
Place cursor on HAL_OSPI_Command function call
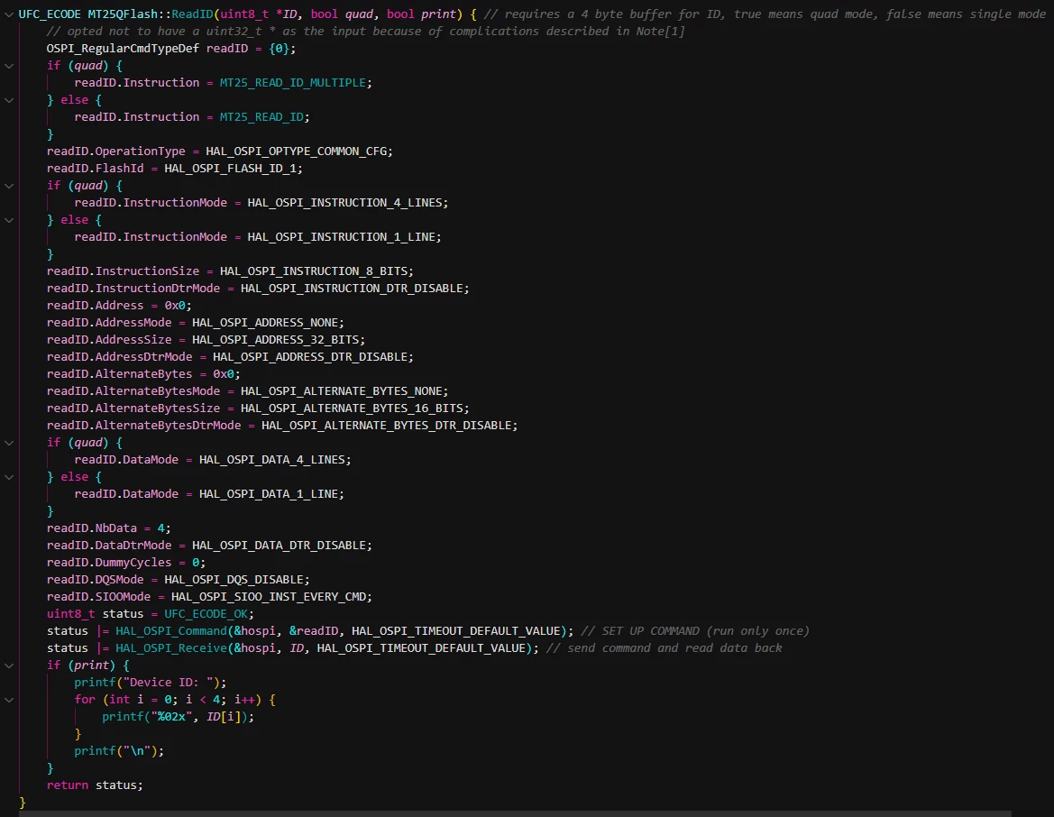pos(170,630)
